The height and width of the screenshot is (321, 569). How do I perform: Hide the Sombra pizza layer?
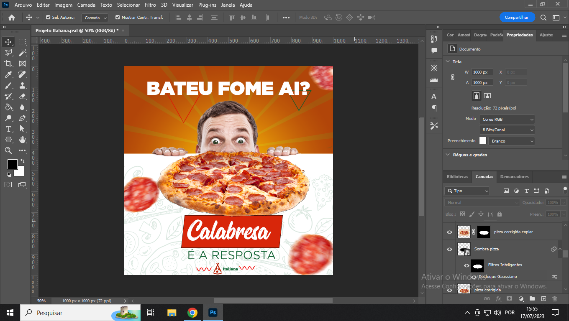(450, 250)
